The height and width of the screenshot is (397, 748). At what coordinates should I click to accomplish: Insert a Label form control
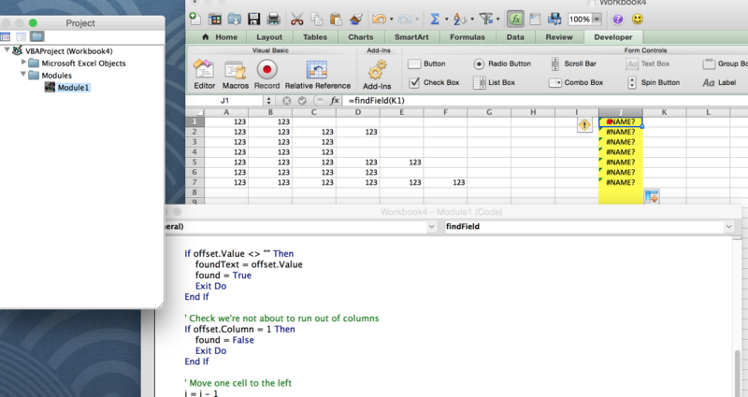pyautogui.click(x=719, y=82)
